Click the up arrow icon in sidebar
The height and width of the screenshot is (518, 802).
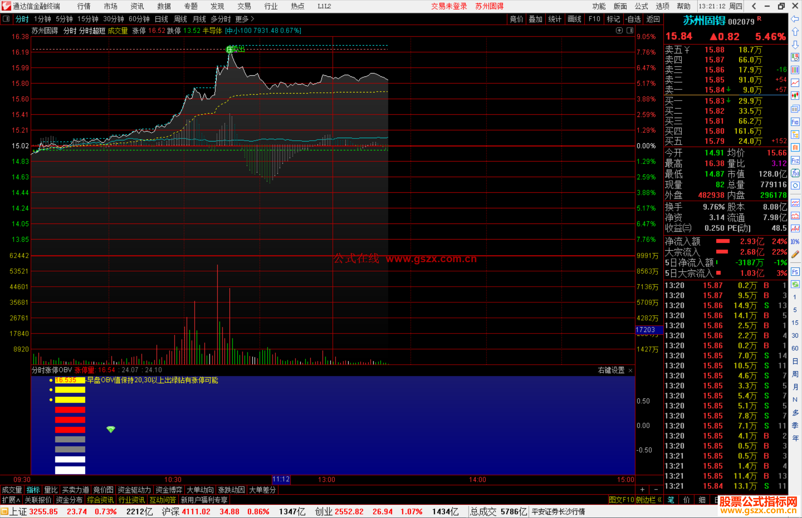point(795,32)
